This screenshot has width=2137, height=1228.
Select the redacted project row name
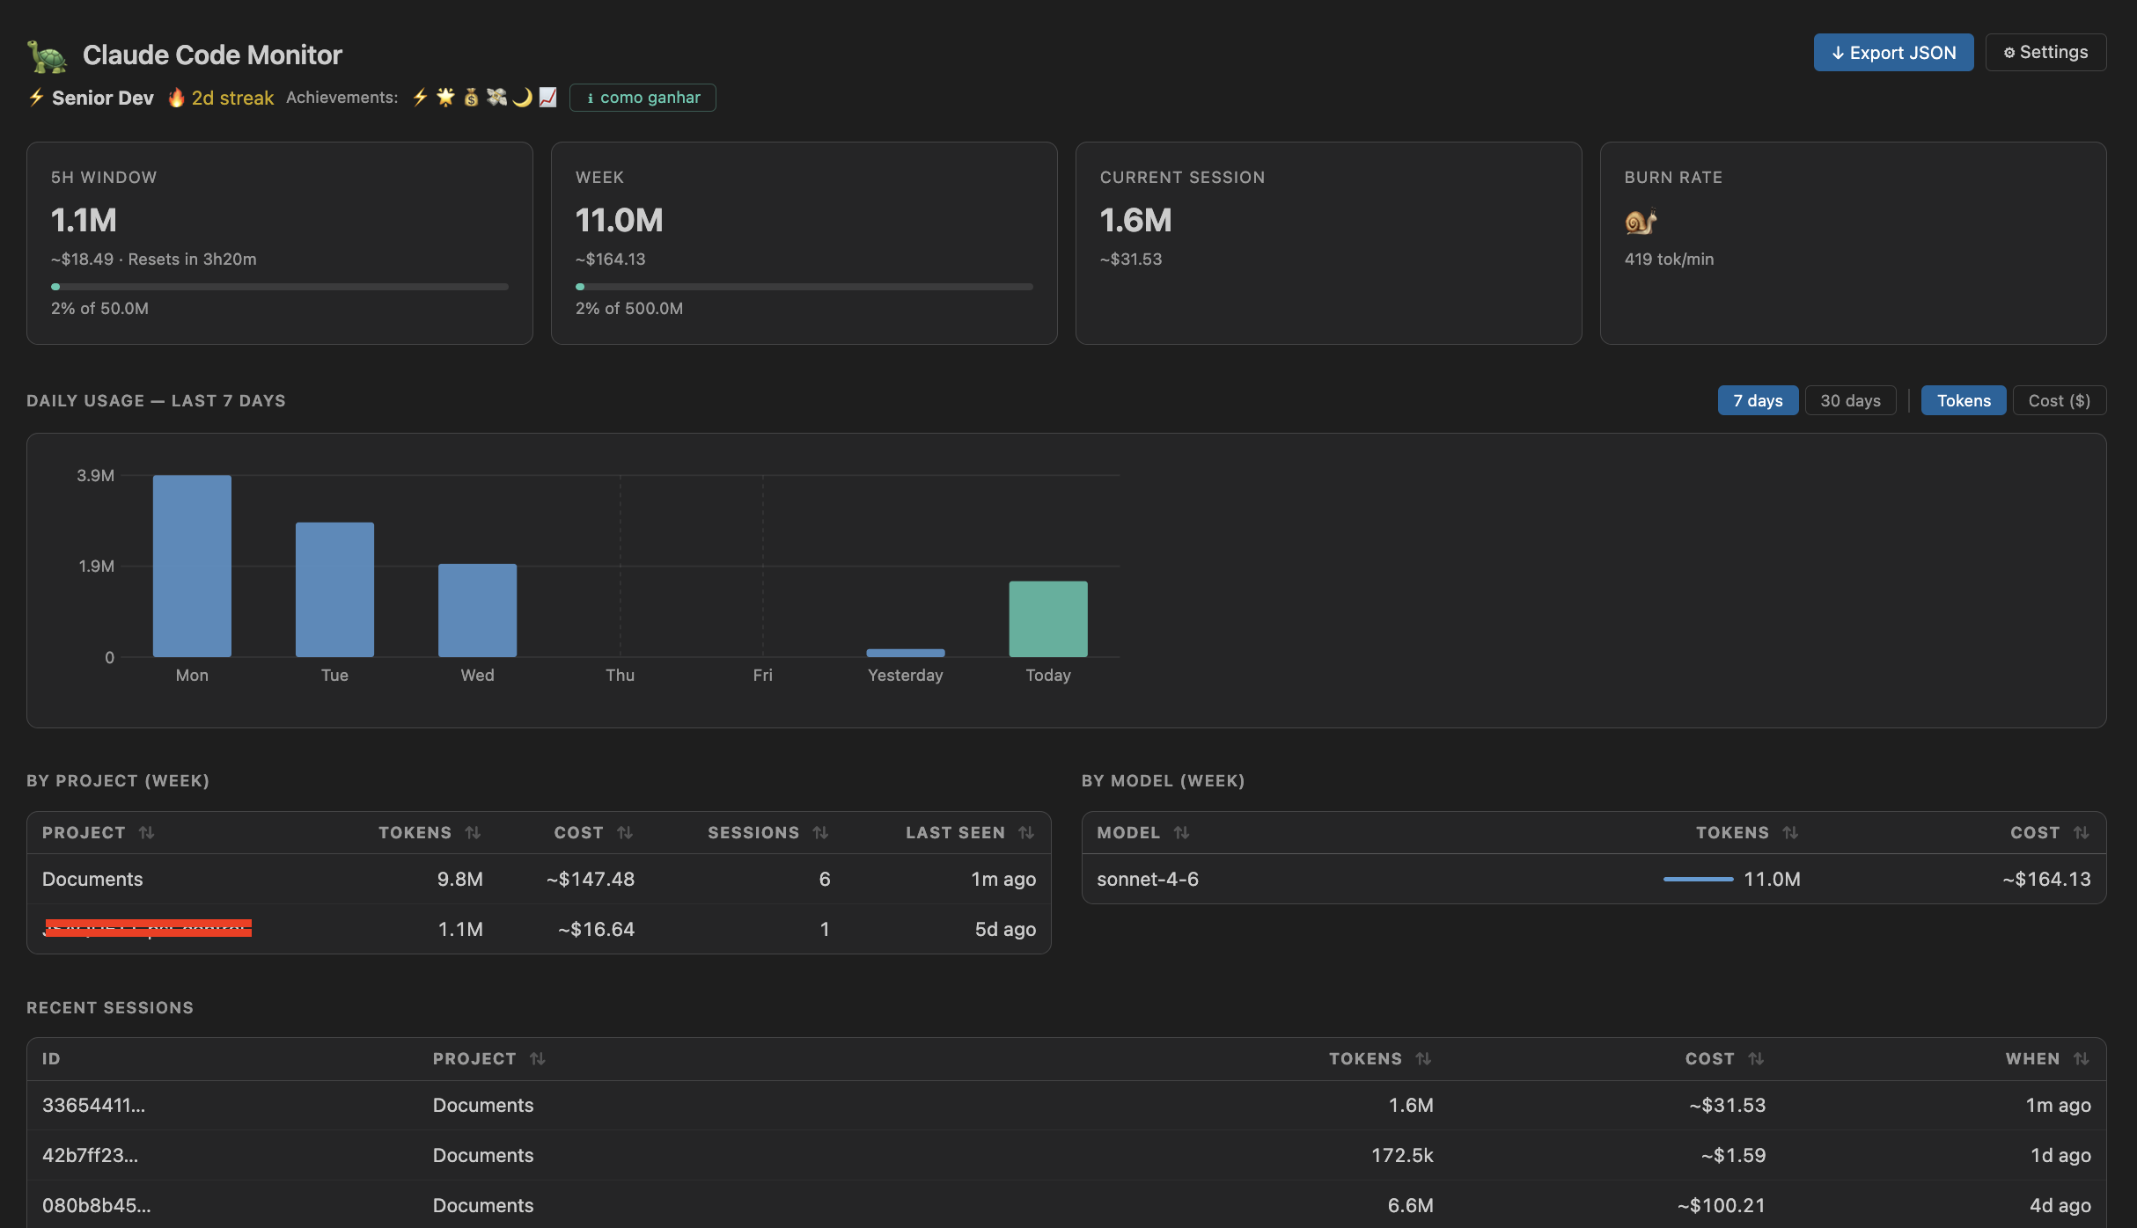tap(148, 929)
